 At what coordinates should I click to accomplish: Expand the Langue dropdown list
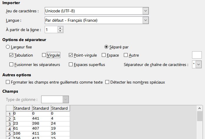(146, 20)
